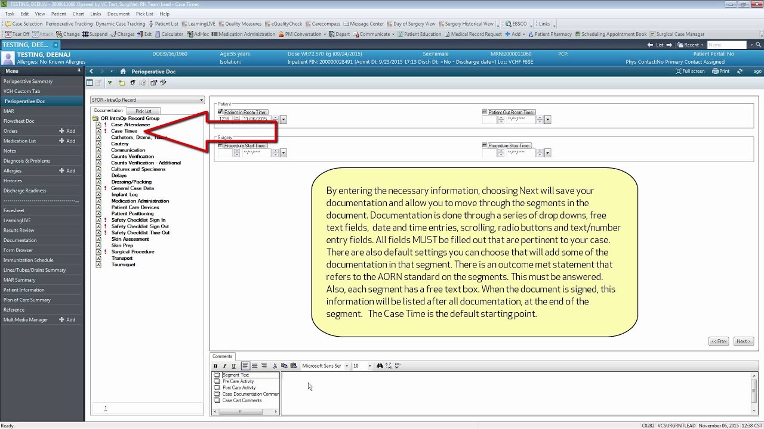
Task: Open Medical Record Request
Action: click(473, 34)
